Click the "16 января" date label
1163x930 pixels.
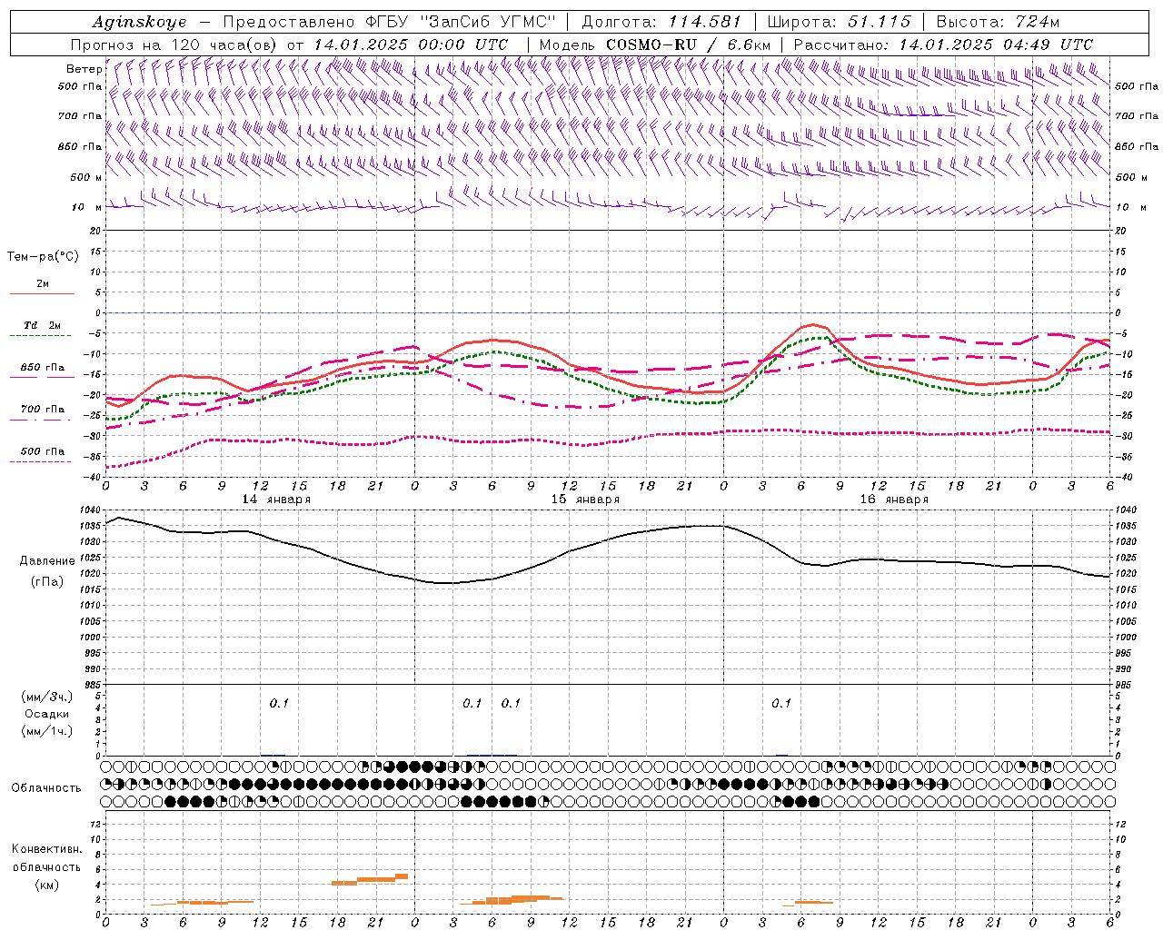[x=894, y=500]
